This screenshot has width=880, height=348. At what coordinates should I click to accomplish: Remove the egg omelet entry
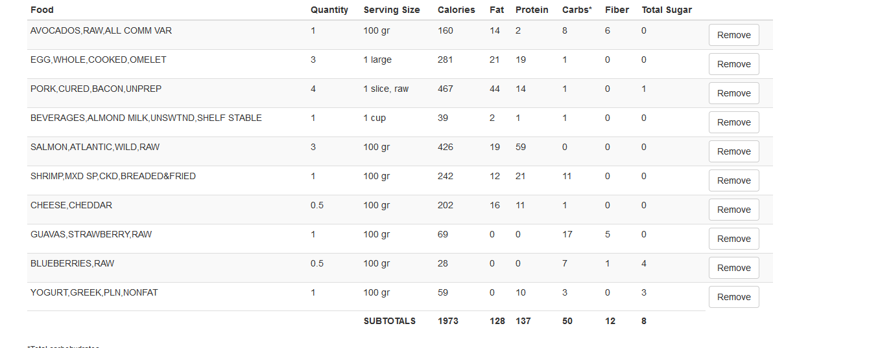[733, 64]
